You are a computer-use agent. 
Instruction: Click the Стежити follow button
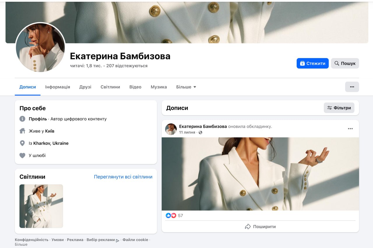click(312, 63)
